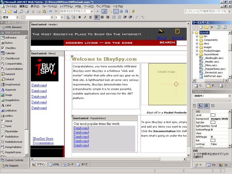Open the foreground color tool icon
Image resolution: width=232 pixels, height=174 pixels.
[68, 17]
